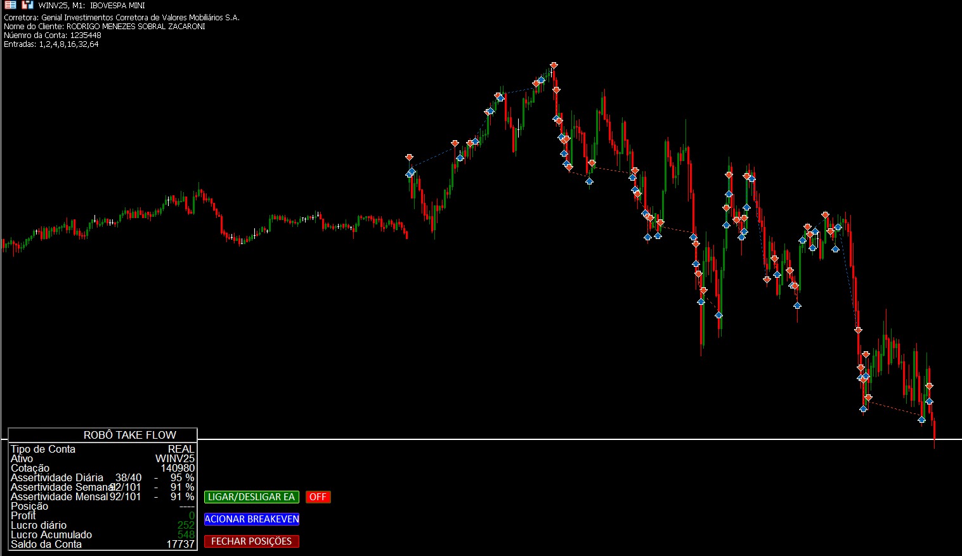The width and height of the screenshot is (962, 556).
Task: Select the Assertividade Diária 95 % row
Action: click(101, 478)
